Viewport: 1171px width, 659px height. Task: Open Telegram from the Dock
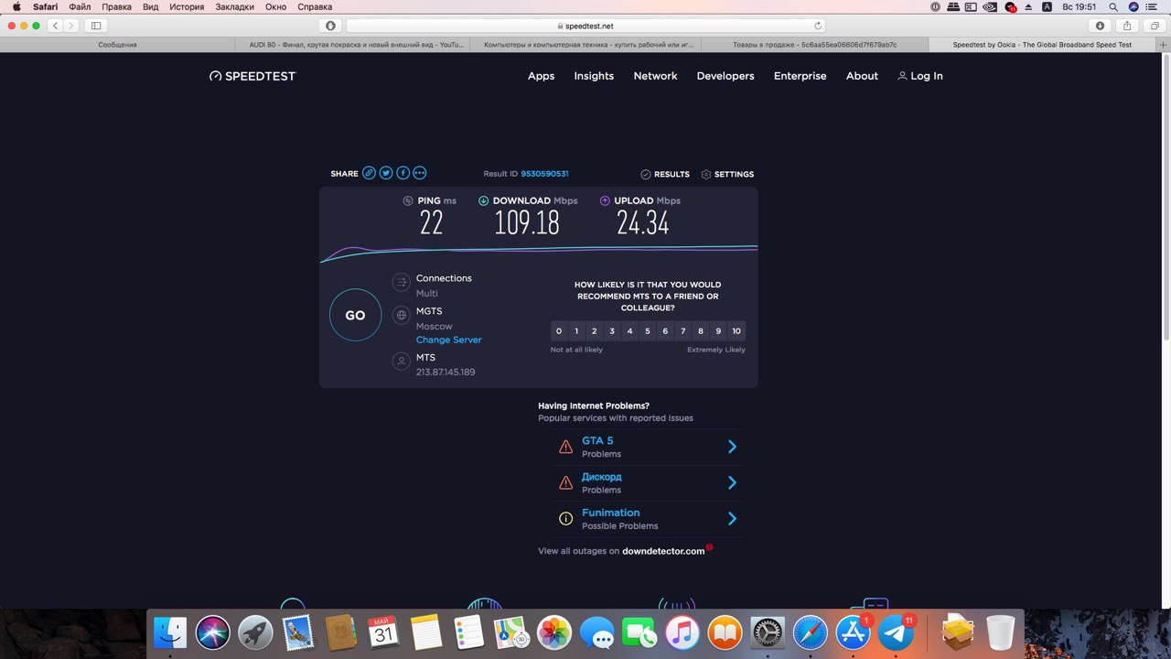[x=896, y=633]
